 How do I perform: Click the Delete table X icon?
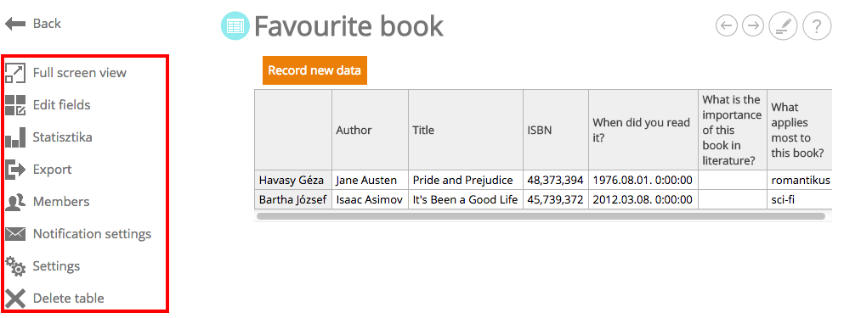pos(15,298)
